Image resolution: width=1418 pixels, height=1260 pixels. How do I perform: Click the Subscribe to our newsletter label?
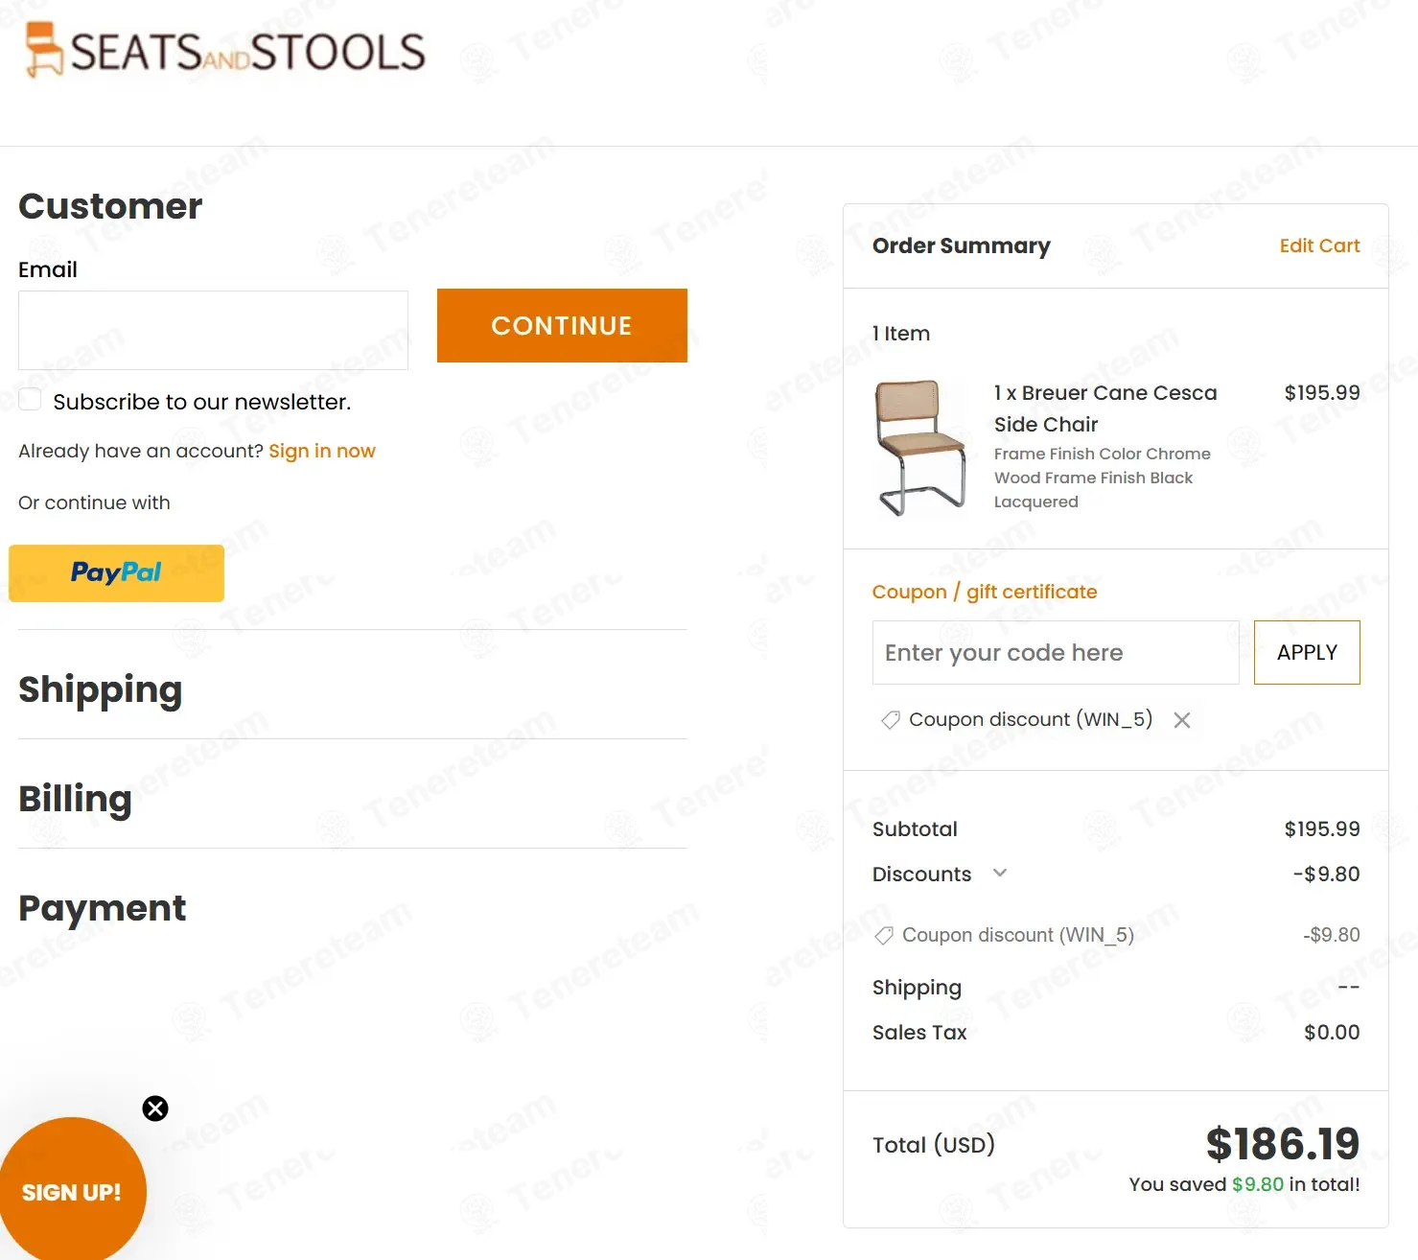click(x=202, y=402)
